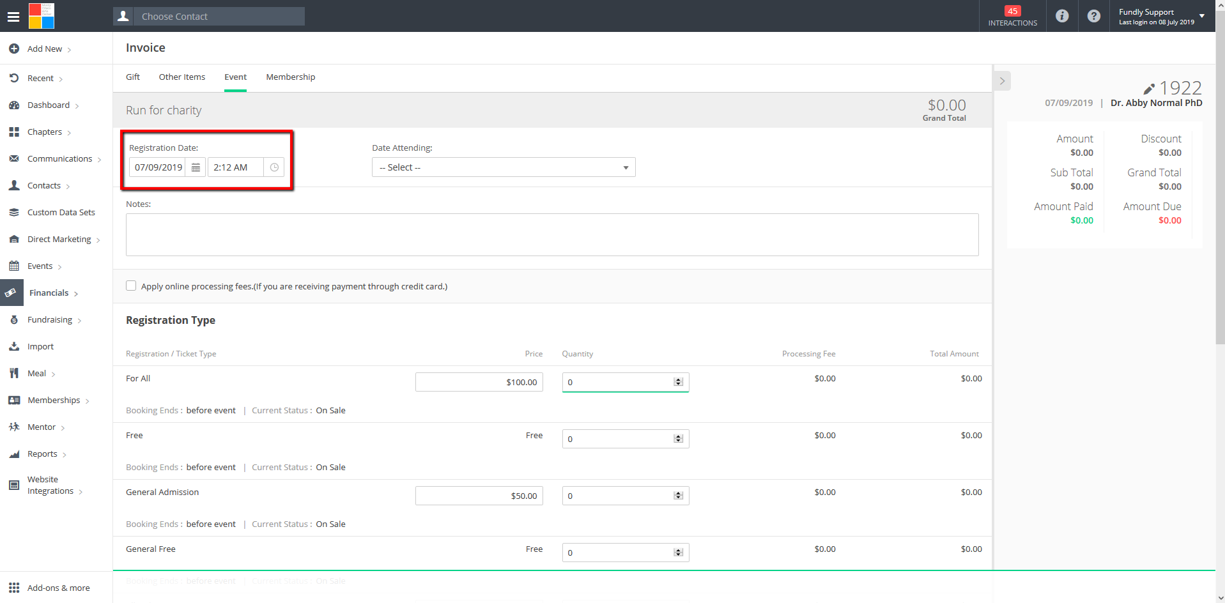Click the Add-ons grid icon

14,588
